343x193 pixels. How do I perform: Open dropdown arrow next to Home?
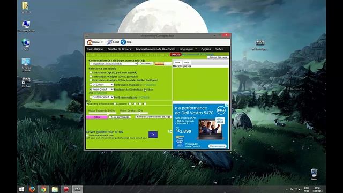pos(105,42)
